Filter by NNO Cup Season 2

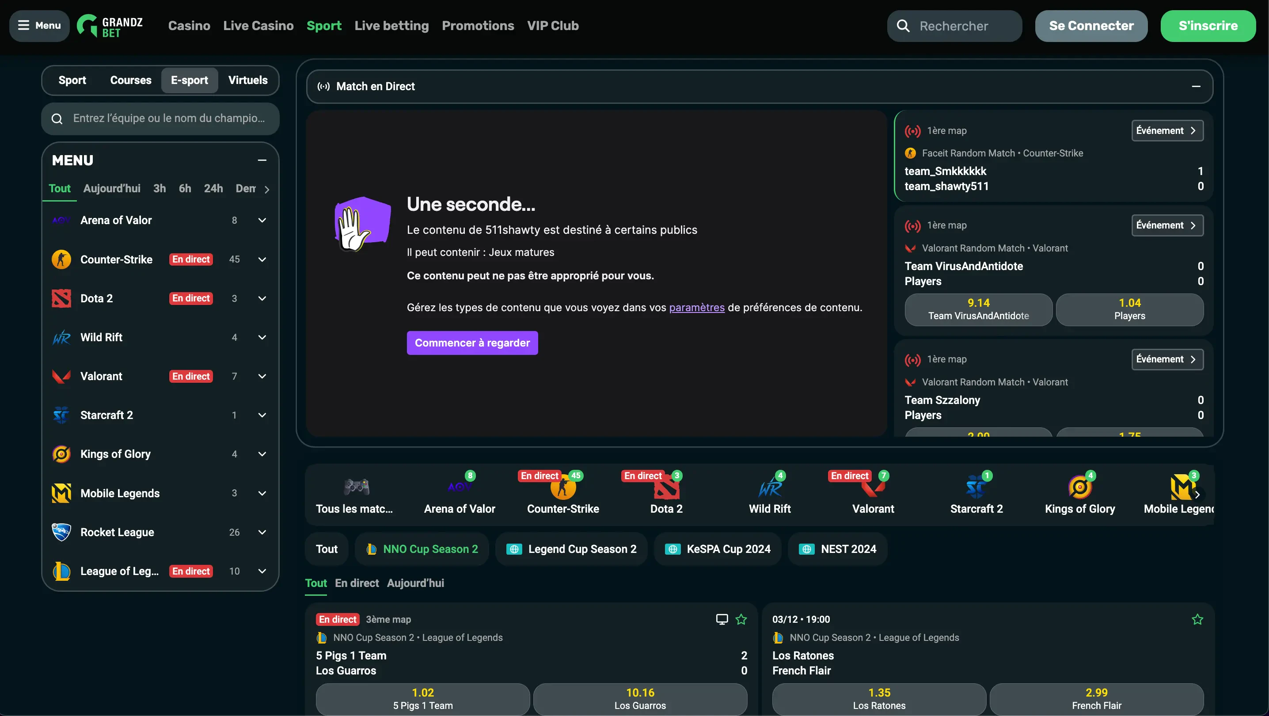422,549
